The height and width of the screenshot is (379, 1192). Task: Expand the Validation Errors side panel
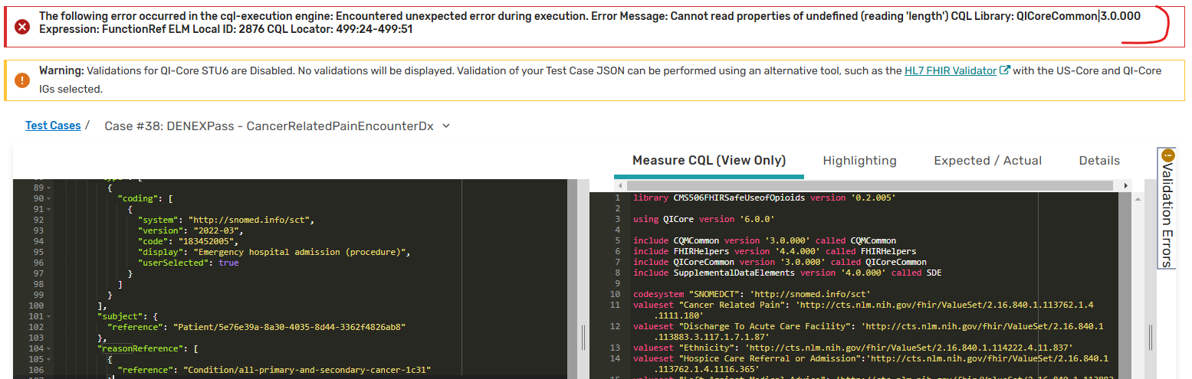coord(1166,214)
